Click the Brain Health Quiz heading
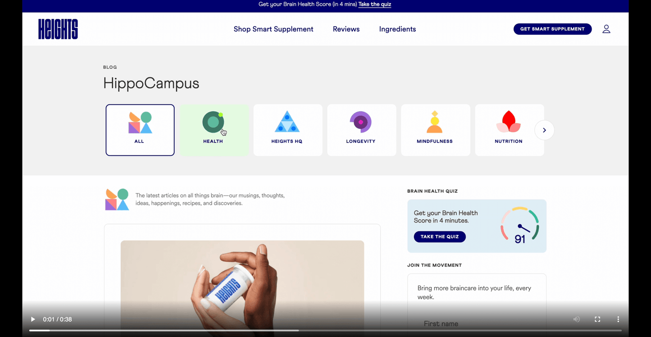The height and width of the screenshot is (337, 651). coord(432,191)
